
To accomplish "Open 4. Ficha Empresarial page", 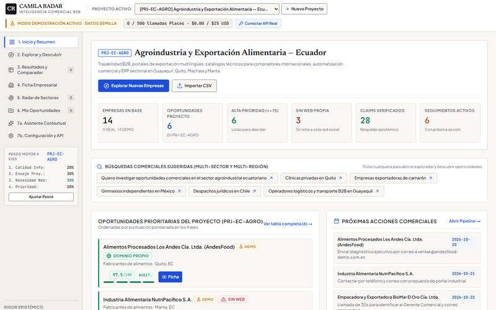I will tap(41, 85).
